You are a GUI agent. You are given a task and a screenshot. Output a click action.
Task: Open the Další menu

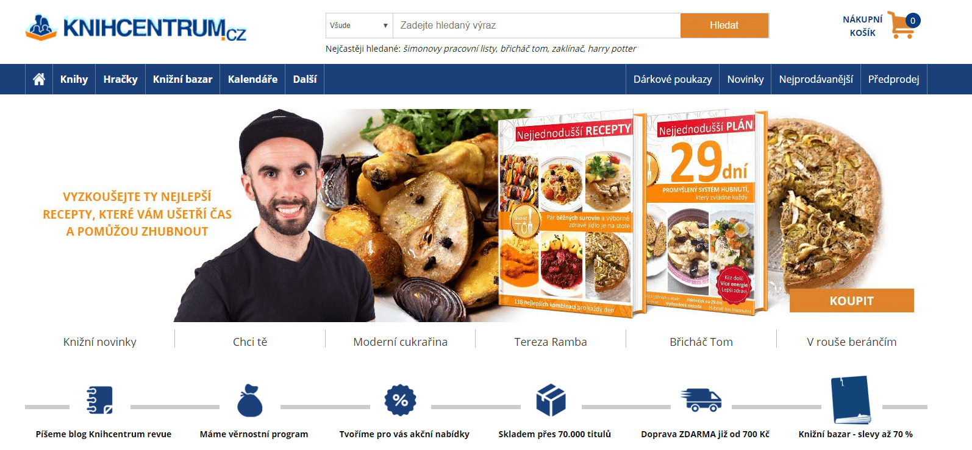point(305,79)
